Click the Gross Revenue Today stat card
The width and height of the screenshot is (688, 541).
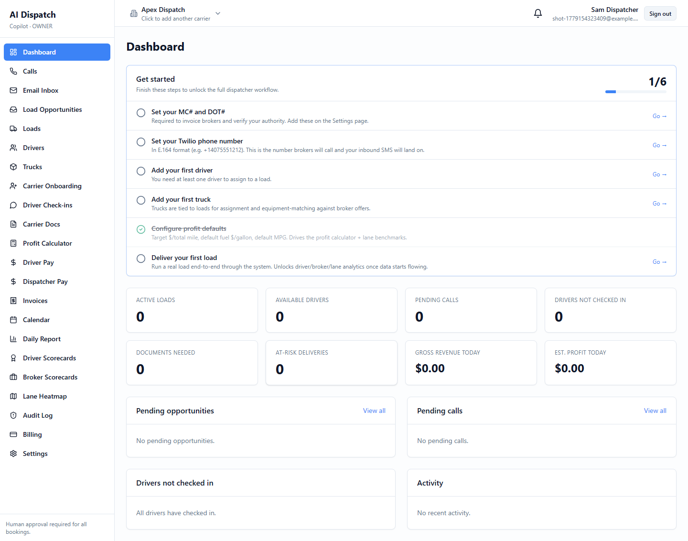[x=471, y=363]
